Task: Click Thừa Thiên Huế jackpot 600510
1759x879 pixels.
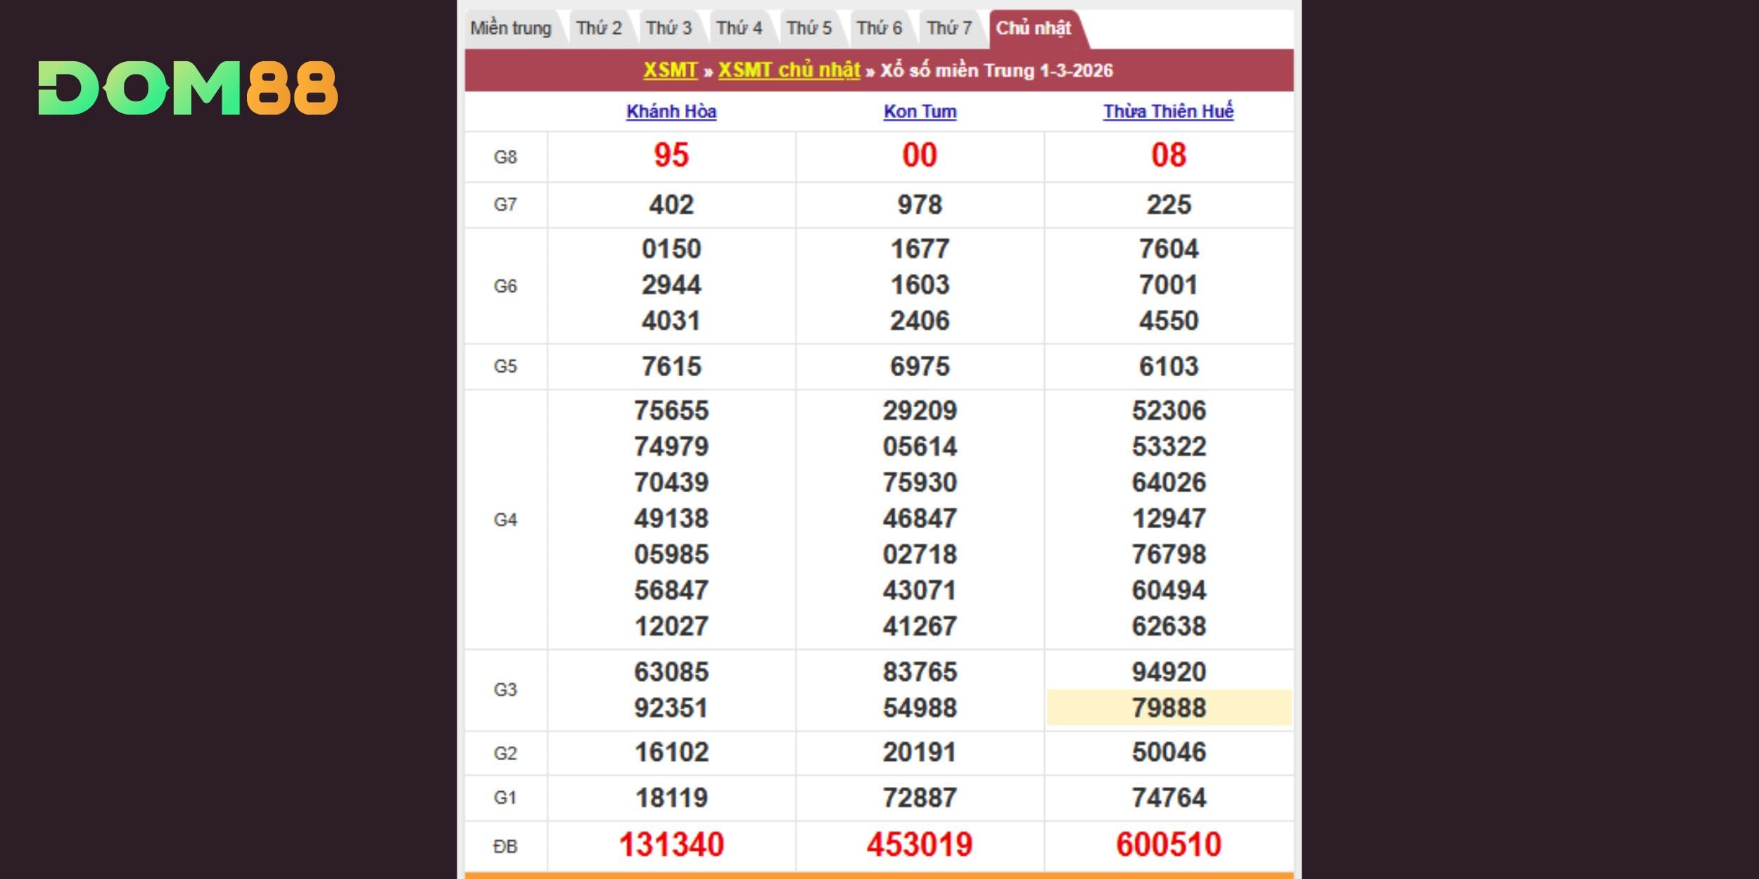Action: [x=1169, y=845]
